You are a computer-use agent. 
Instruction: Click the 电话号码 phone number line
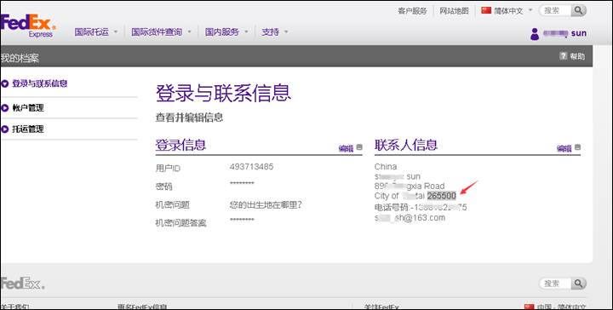point(421,207)
